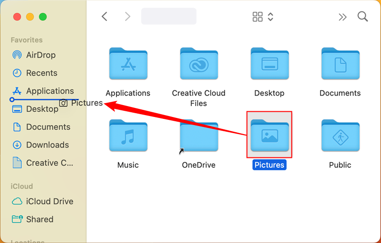Click the Finder window title field
This screenshot has width=381, height=243.
(169, 16)
